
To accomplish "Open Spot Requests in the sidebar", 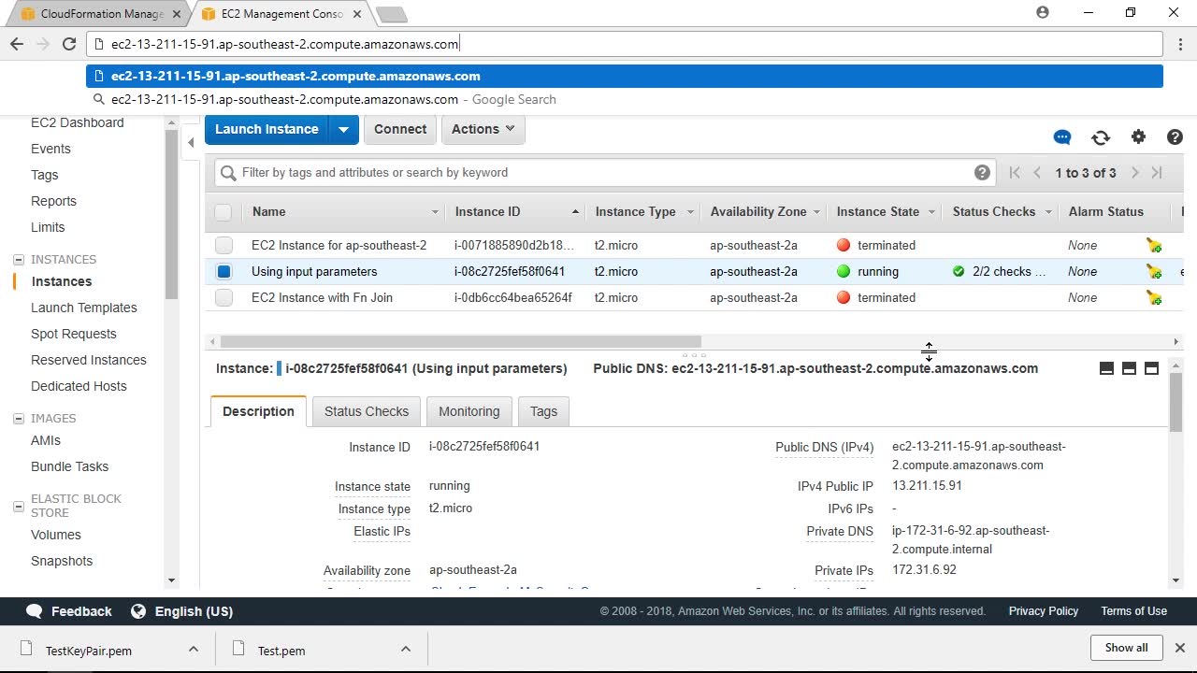I will click(74, 334).
